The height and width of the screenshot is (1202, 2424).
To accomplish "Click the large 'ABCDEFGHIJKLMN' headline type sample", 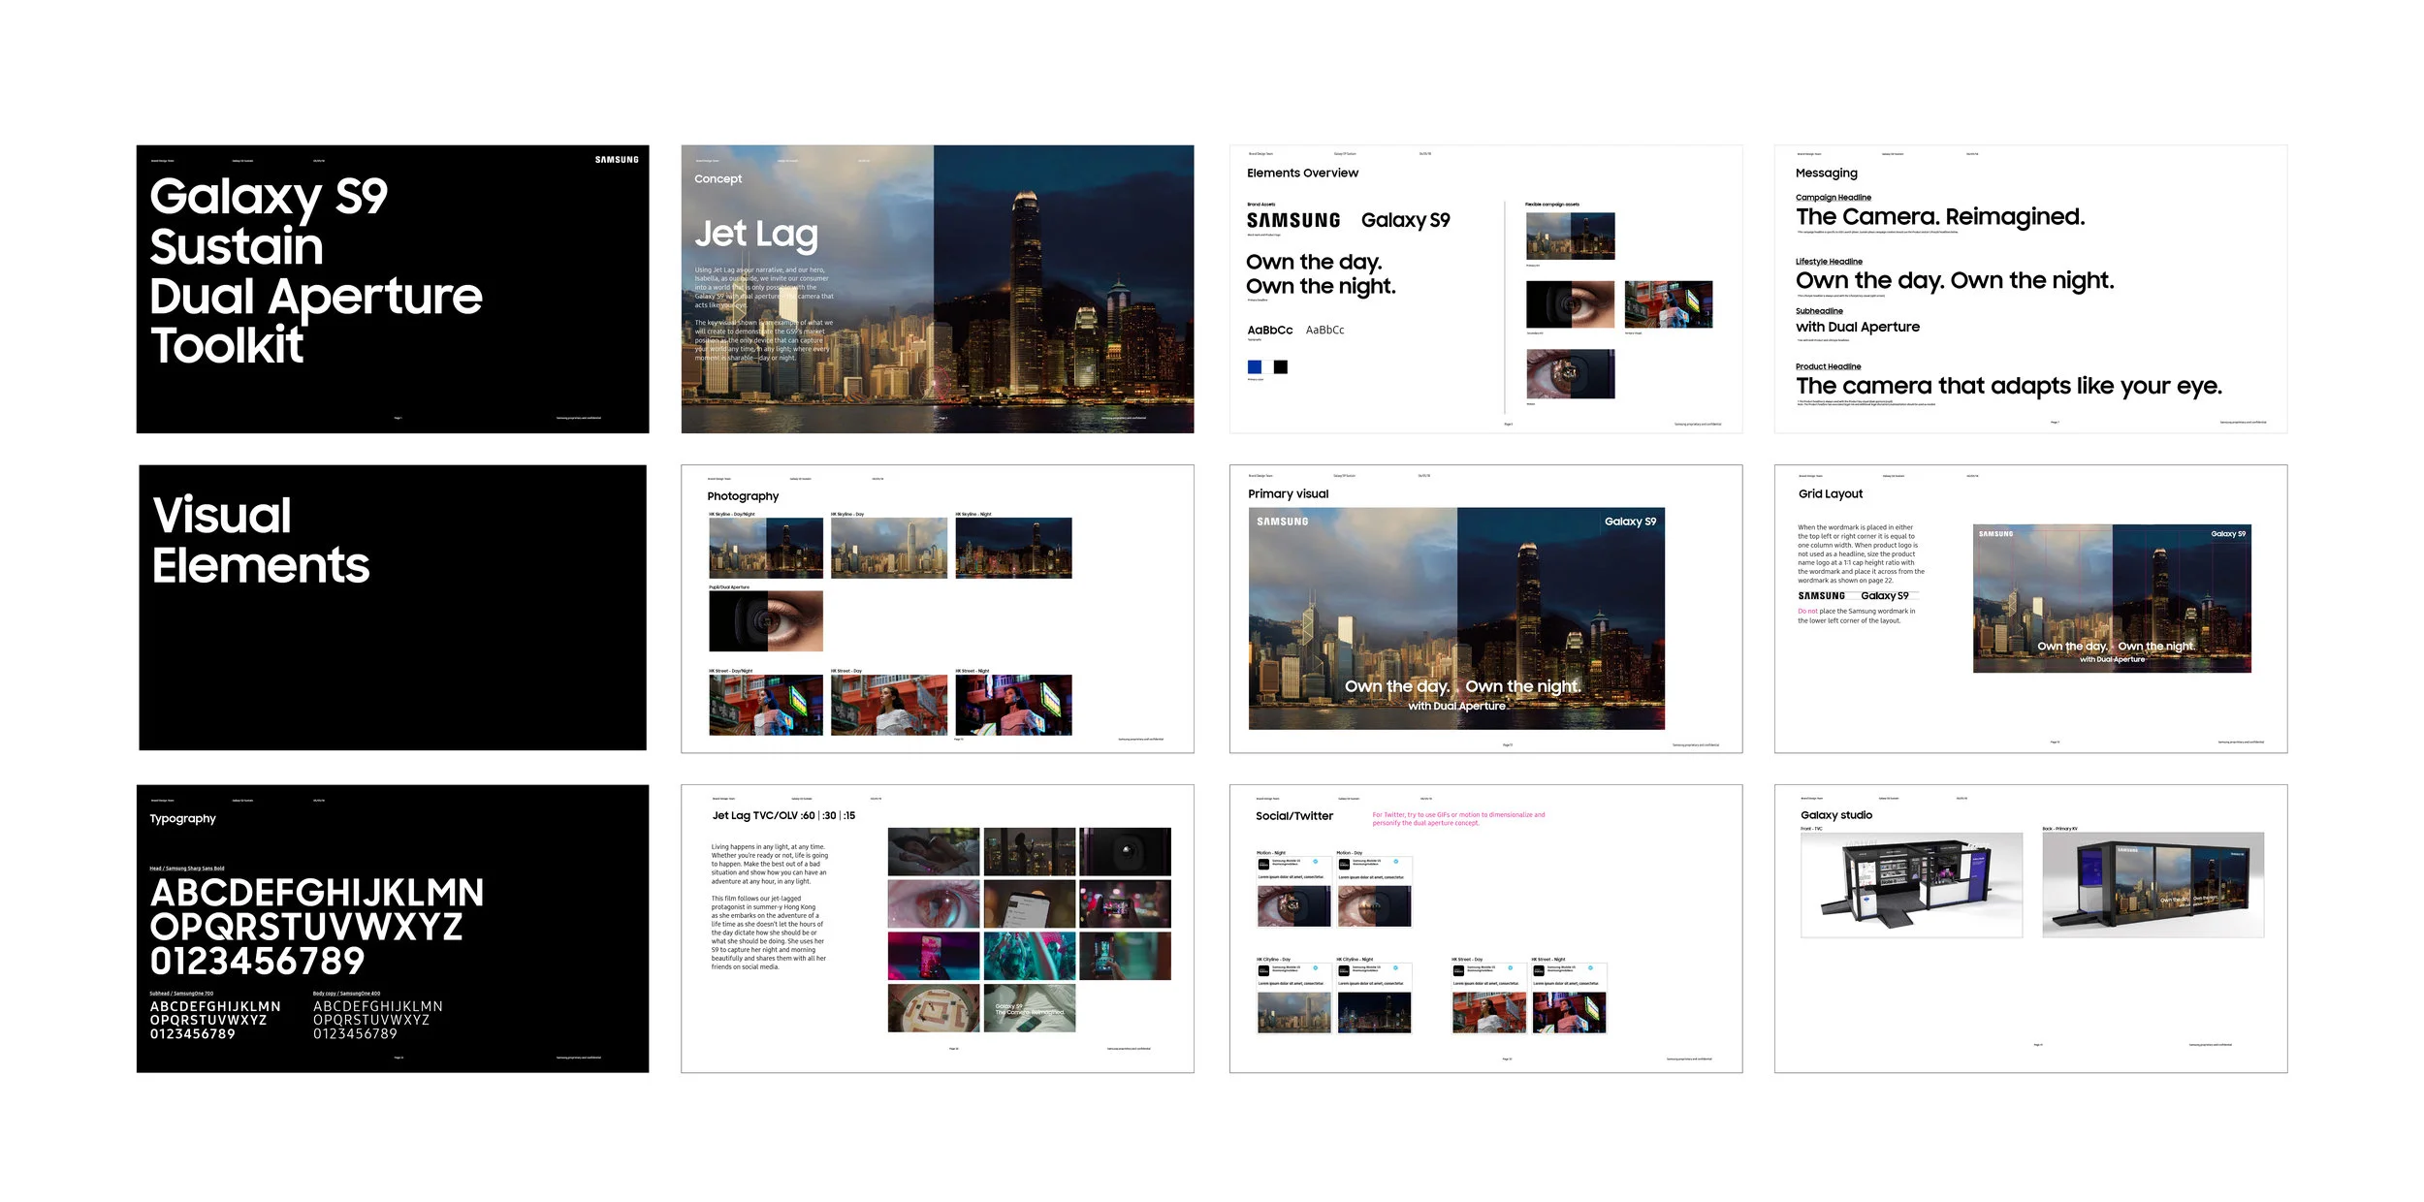I will tap(316, 893).
